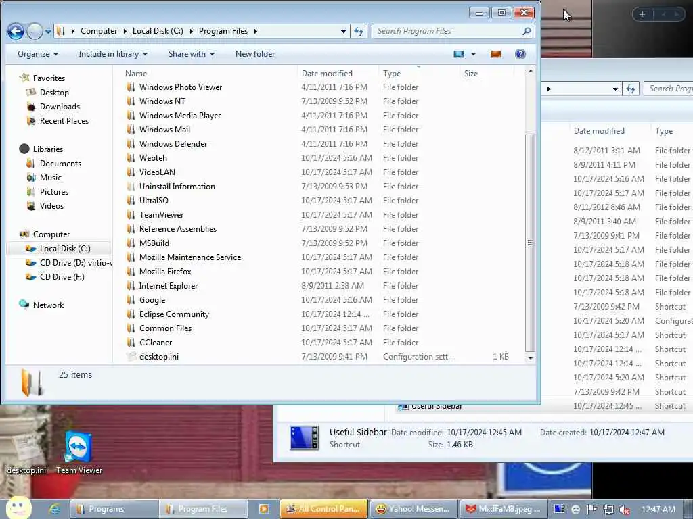Screen dimensions: 693x519
Task: Open the view options dropdown arrow
Action: (473, 54)
